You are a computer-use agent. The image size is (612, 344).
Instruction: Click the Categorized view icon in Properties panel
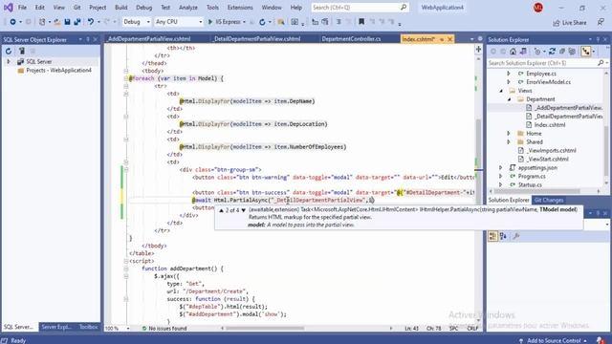pos(492,236)
